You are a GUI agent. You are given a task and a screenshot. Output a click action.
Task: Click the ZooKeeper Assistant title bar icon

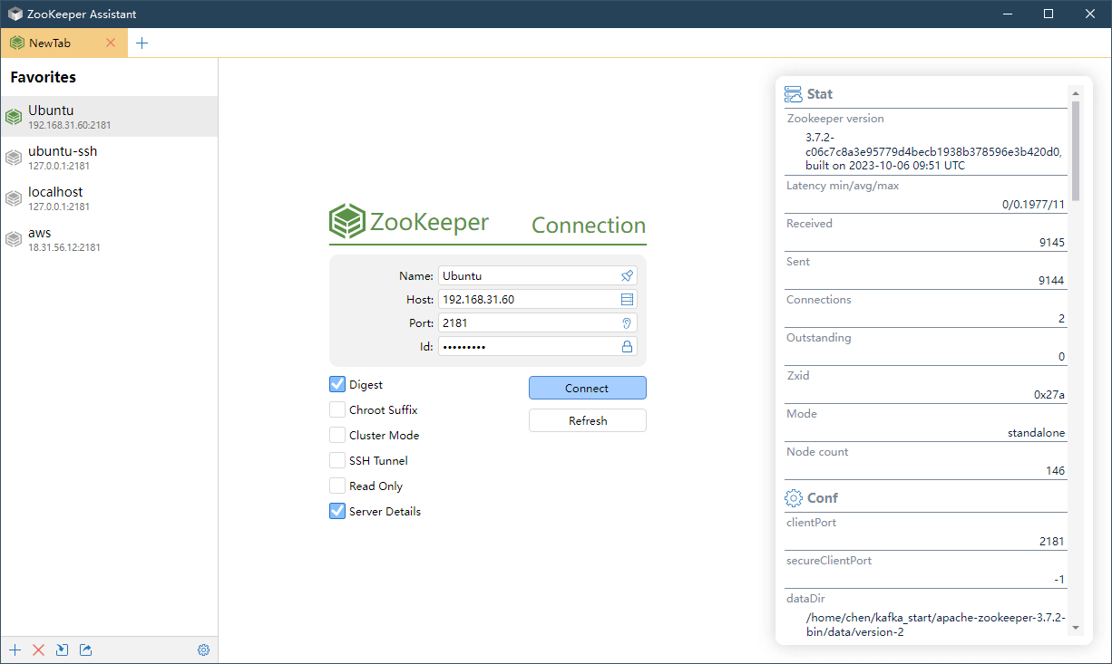click(15, 14)
